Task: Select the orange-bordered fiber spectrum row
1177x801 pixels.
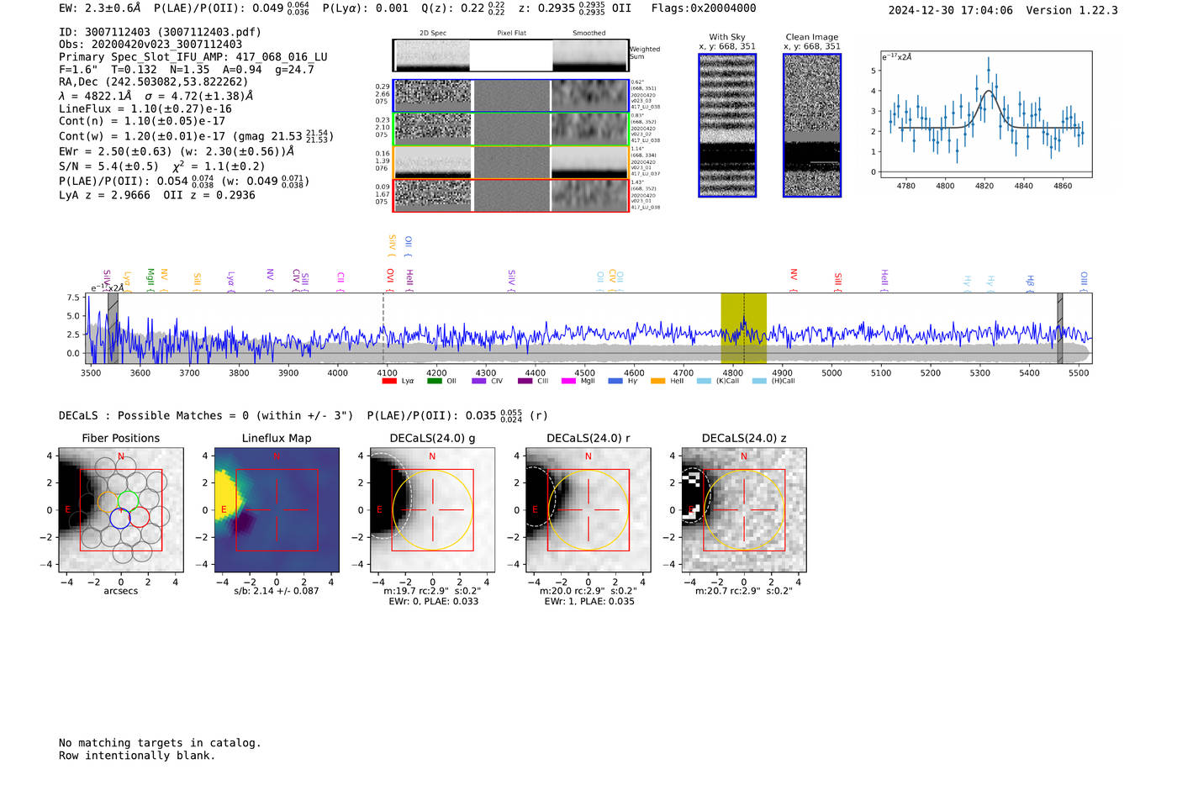Action: (x=510, y=162)
